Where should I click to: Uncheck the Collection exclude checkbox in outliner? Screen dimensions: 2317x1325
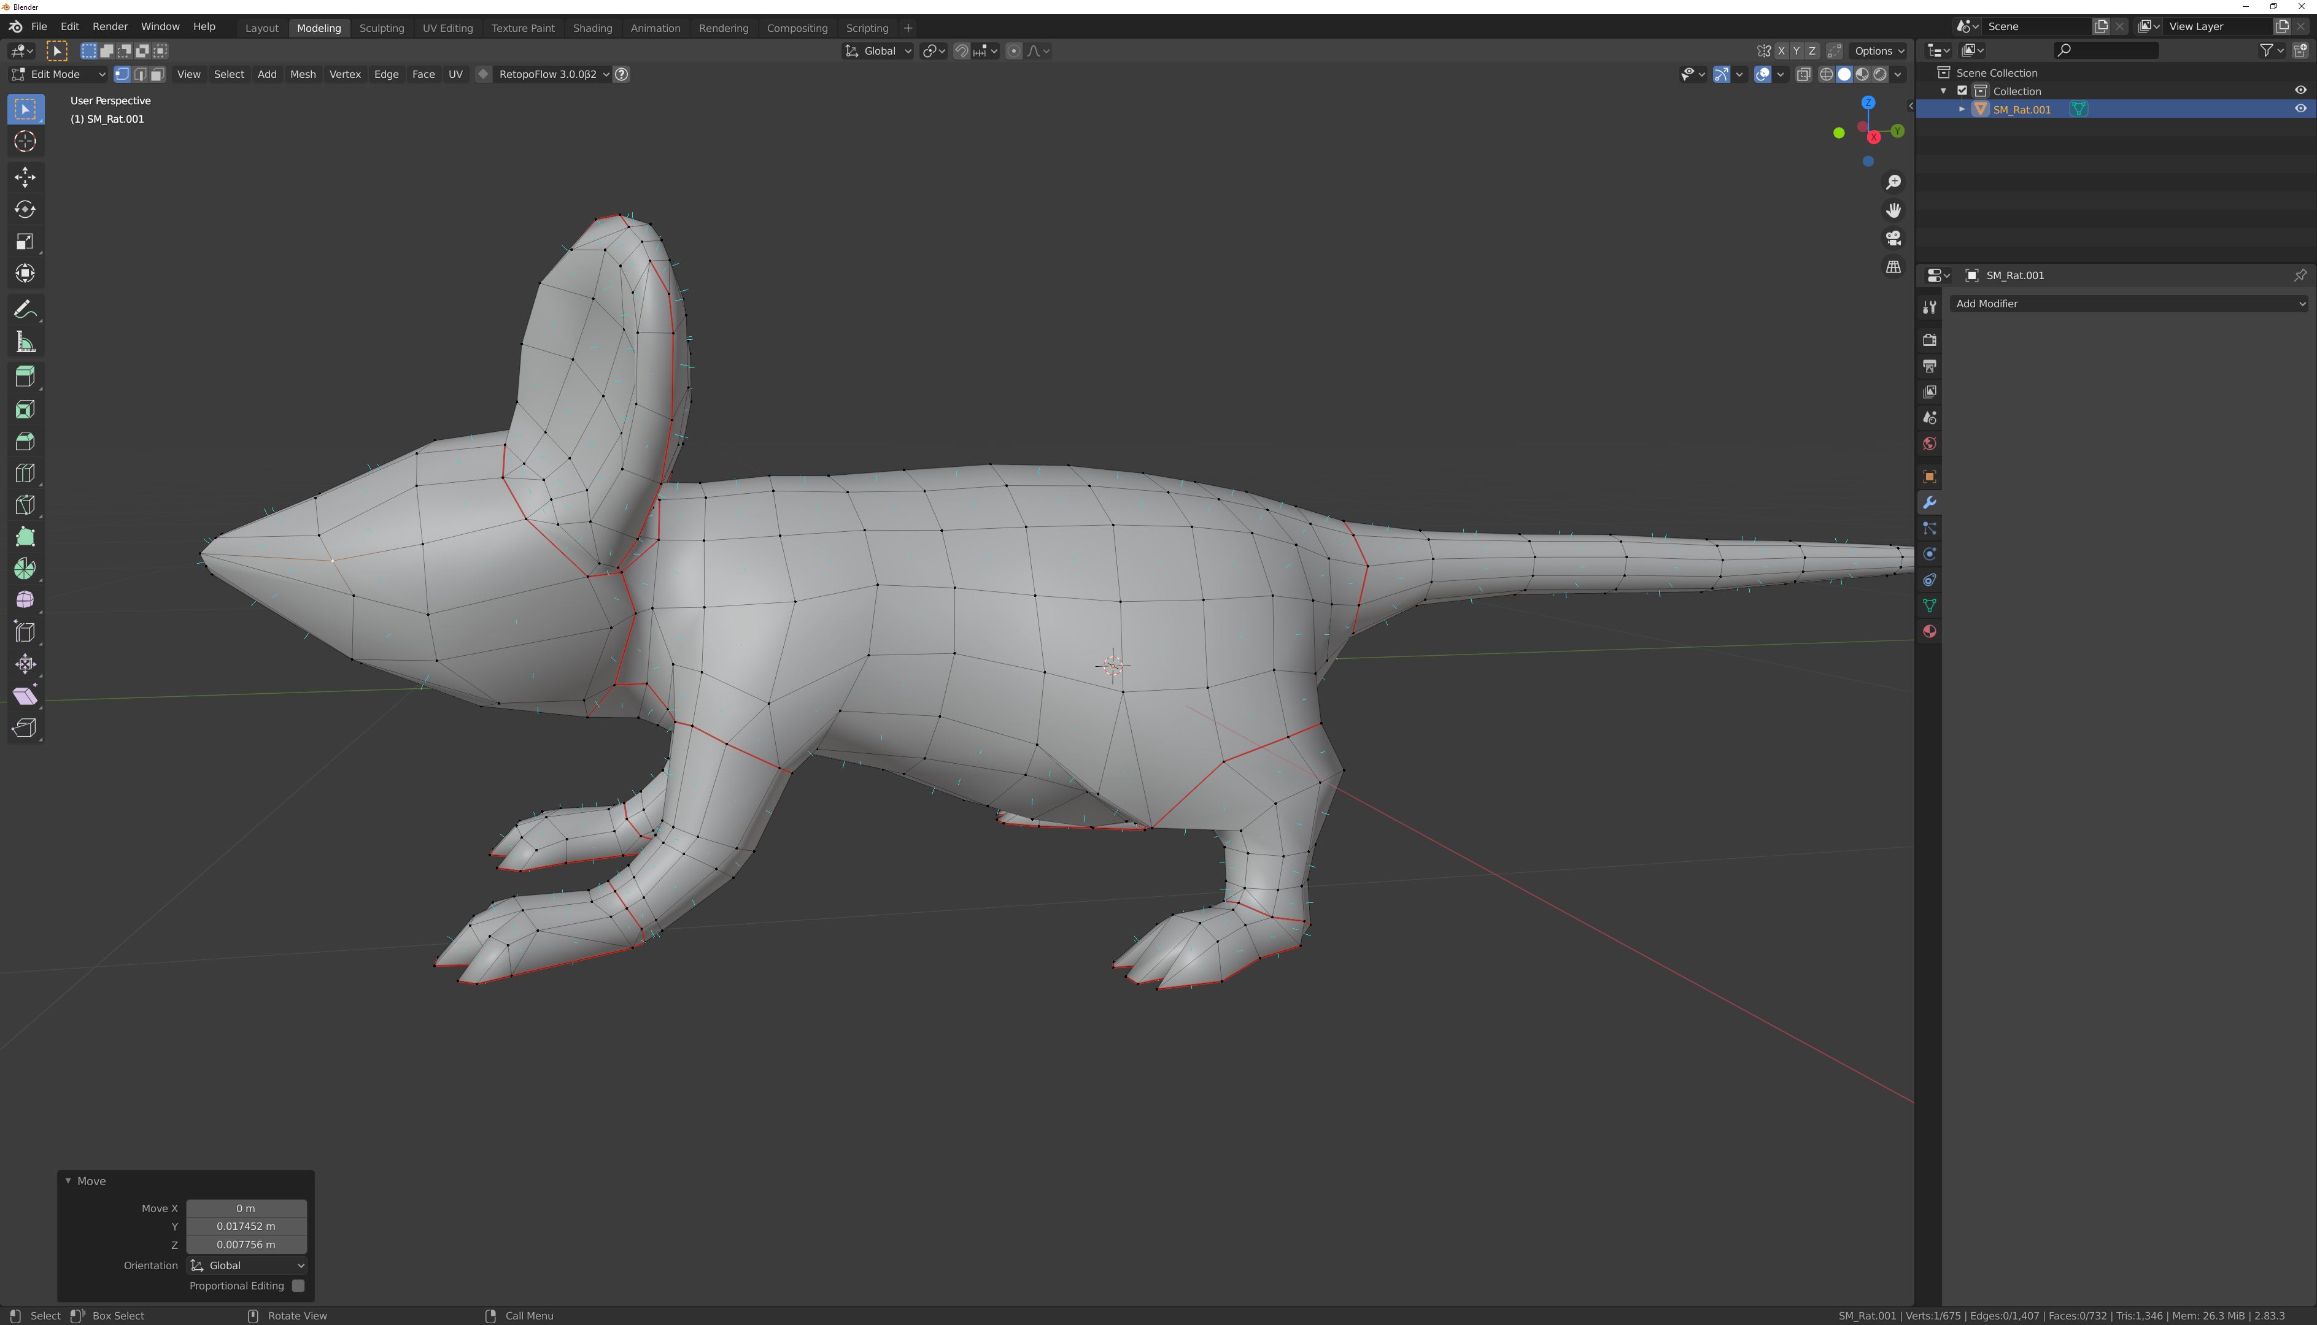(1963, 91)
